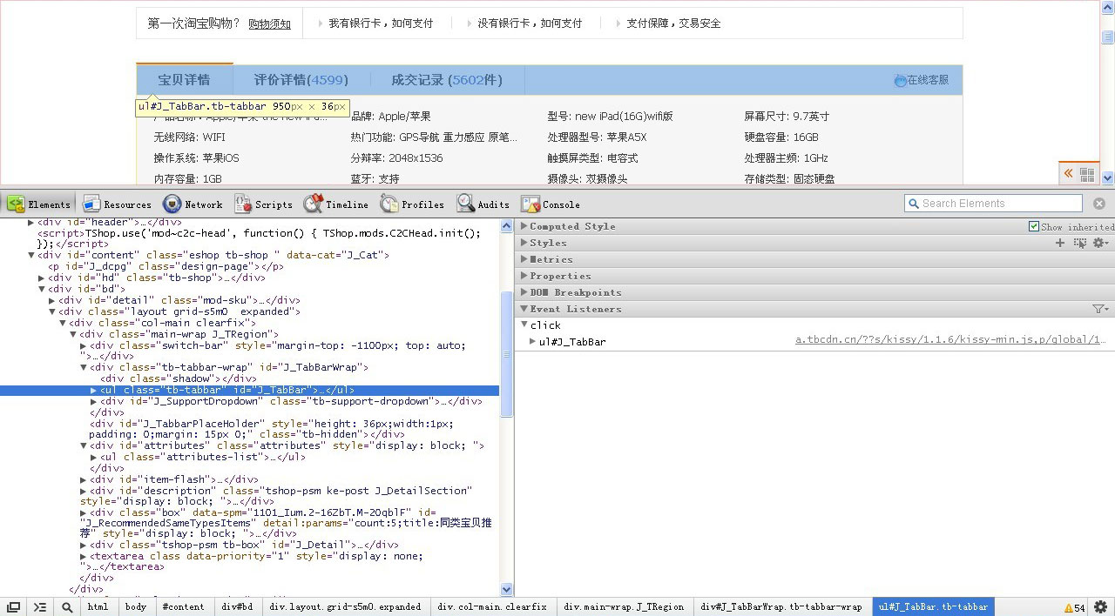
Task: Toggle the console drawer icon
Action: click(39, 606)
